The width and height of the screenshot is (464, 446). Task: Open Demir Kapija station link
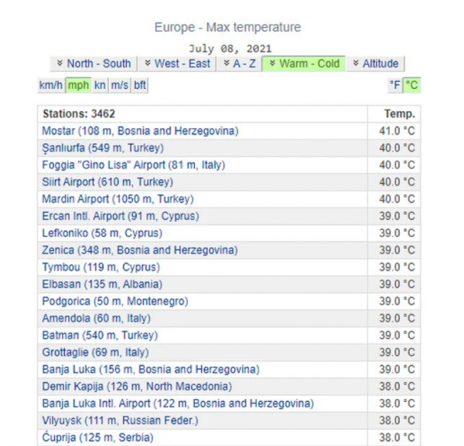(x=136, y=386)
